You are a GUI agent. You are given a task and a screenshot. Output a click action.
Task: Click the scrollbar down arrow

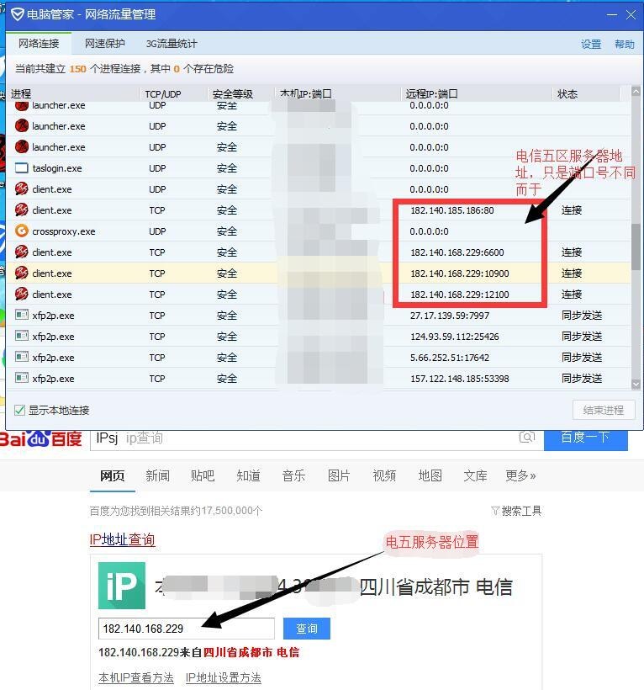coord(636,385)
